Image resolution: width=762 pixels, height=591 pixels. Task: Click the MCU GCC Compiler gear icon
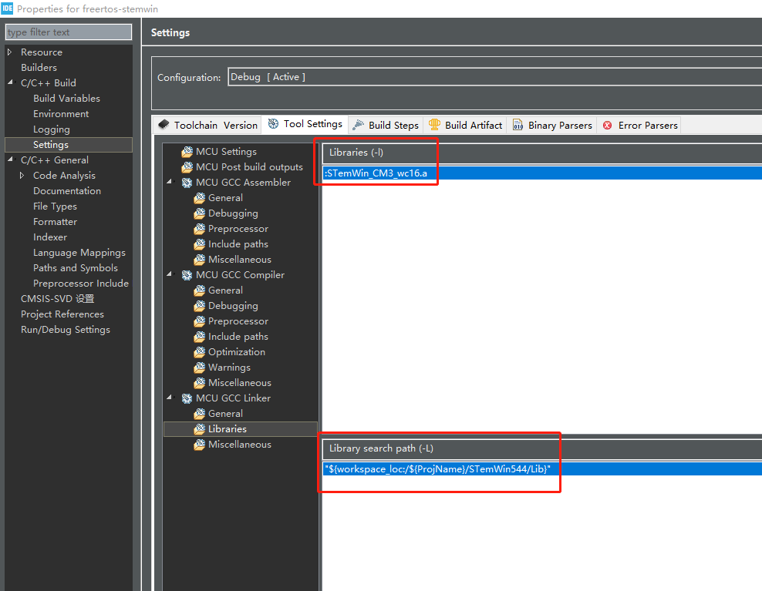tap(187, 275)
